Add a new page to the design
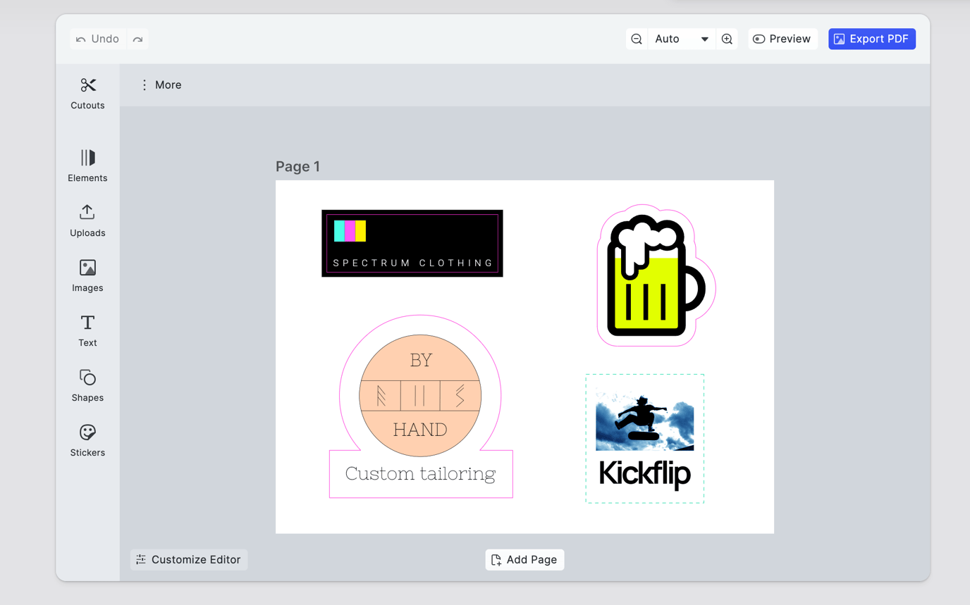Image resolution: width=970 pixels, height=605 pixels. [524, 559]
